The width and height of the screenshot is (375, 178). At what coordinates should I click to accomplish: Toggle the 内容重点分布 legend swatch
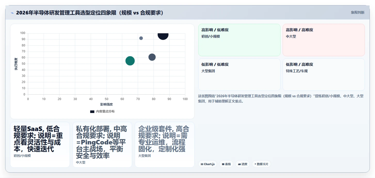pyautogui.click(x=92, y=111)
